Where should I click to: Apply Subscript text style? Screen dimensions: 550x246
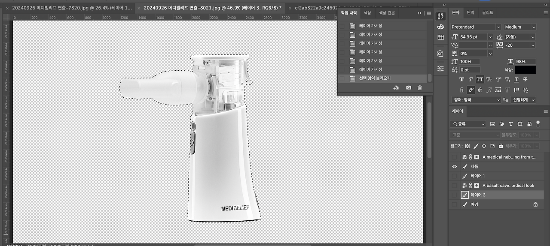pyautogui.click(x=507, y=79)
